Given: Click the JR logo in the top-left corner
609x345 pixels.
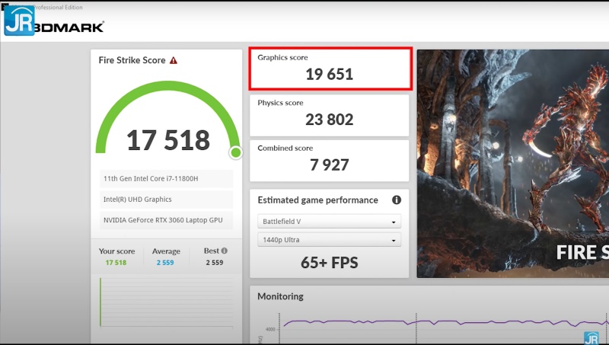Looking at the screenshot, I should point(18,20).
